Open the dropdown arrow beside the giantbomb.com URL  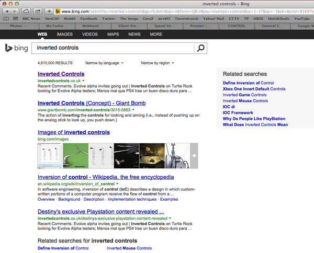pyautogui.click(x=133, y=110)
